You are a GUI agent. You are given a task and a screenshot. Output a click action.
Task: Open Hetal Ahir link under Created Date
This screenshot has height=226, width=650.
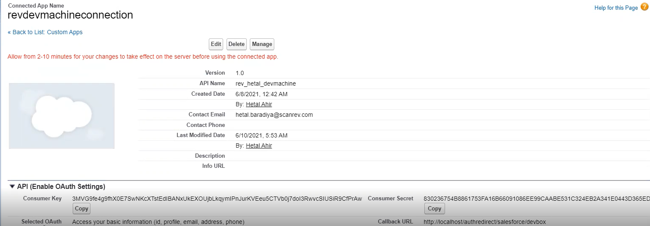click(x=259, y=104)
